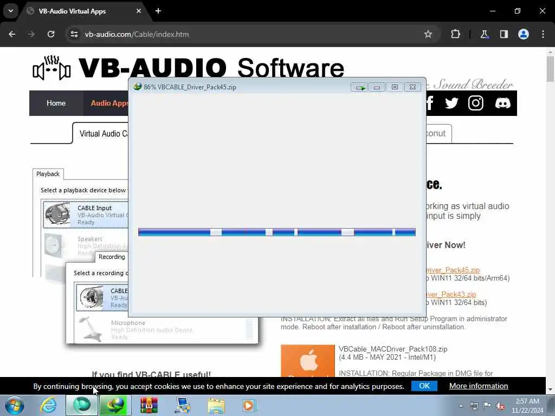Click the orange Mac download button

[x=308, y=361]
